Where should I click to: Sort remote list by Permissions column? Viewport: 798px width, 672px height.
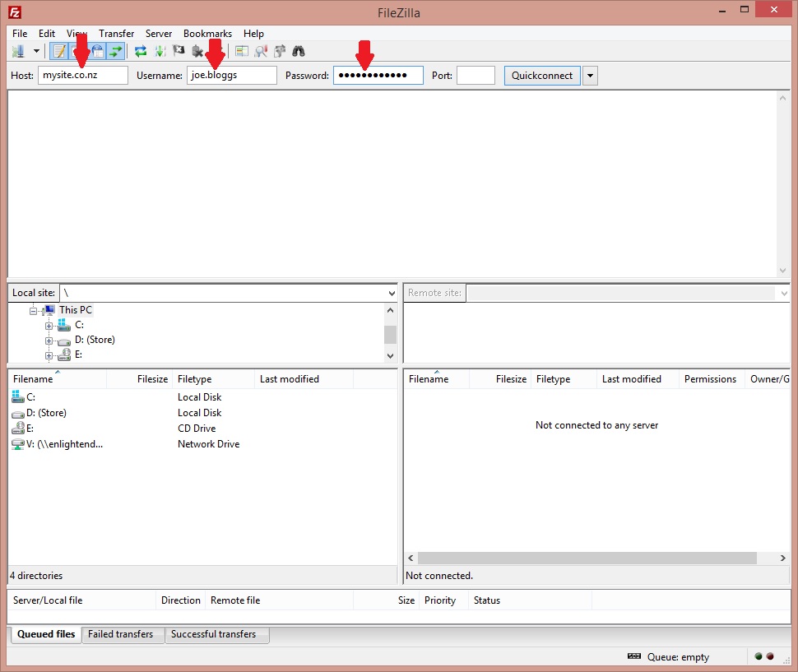(712, 379)
